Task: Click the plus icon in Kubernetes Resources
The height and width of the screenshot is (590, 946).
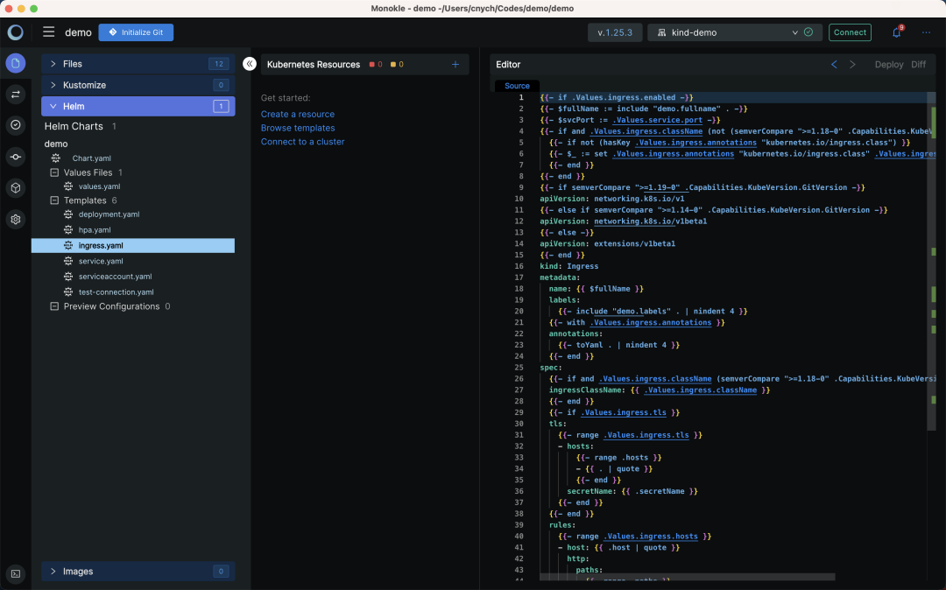Action: [x=455, y=65]
